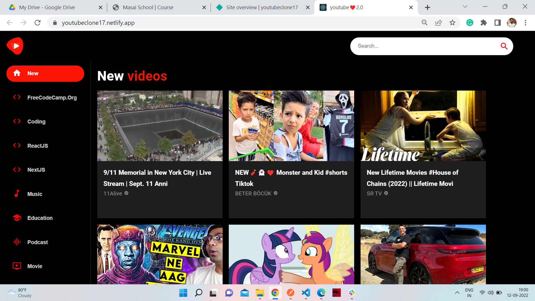Open the My Little Pony video thumbnail
This screenshot has width=535, height=301.
pos(291,254)
